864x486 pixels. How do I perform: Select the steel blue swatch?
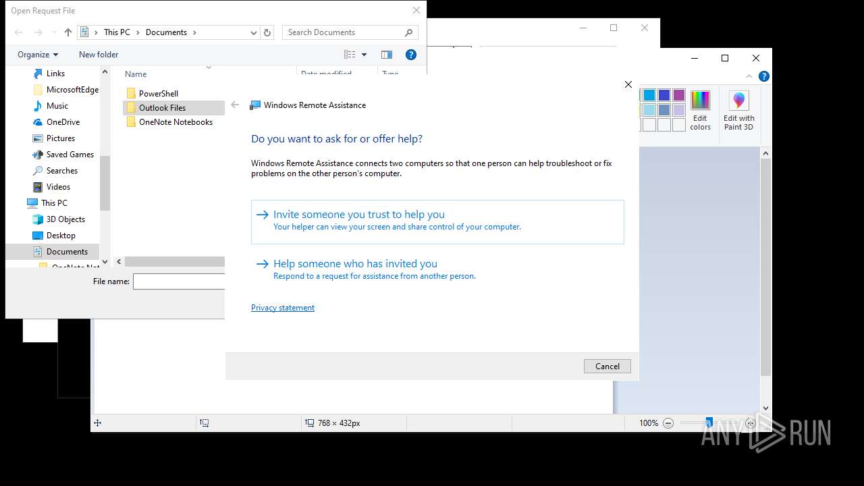tap(664, 110)
